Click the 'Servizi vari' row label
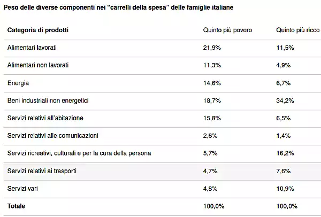 [22, 189]
